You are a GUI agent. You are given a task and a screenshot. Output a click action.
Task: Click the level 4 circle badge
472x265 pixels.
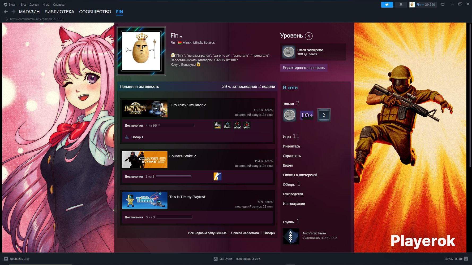pos(308,36)
